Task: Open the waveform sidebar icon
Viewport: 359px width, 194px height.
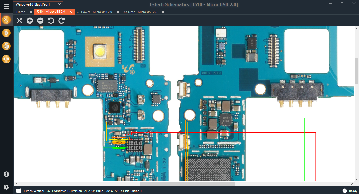Action: click(x=6, y=33)
